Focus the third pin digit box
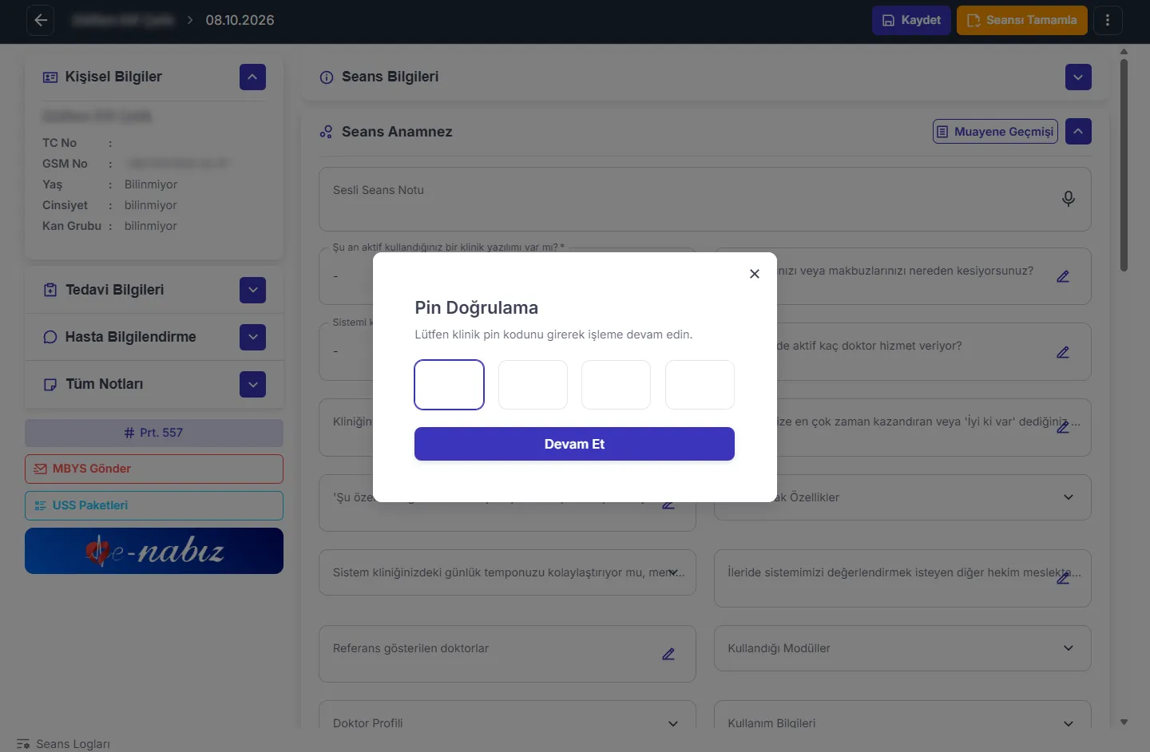 (616, 385)
